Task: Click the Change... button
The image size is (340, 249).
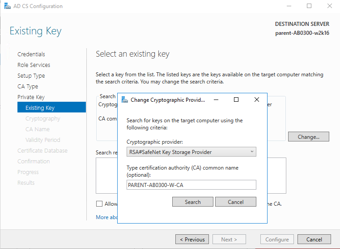Action: click(x=309, y=137)
